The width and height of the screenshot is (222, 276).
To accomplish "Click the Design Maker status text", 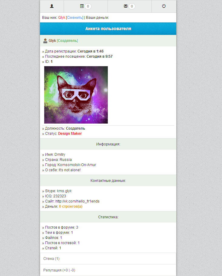I will pyautogui.click(x=70, y=134).
